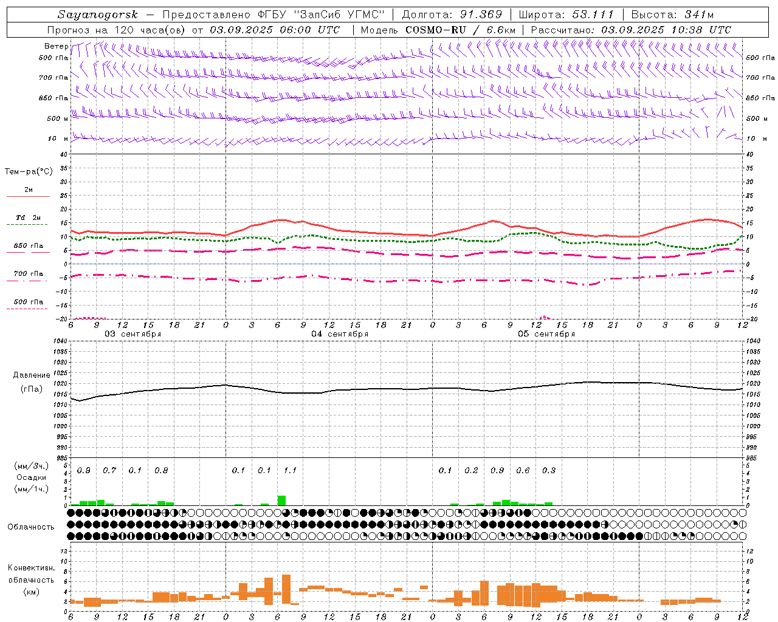778x622 pixels.
Task: Click the "700 гПа" entry in temperature legend
Action: [28, 274]
